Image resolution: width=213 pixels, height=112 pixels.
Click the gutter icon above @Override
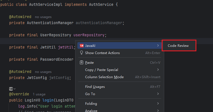[x=11, y=89]
